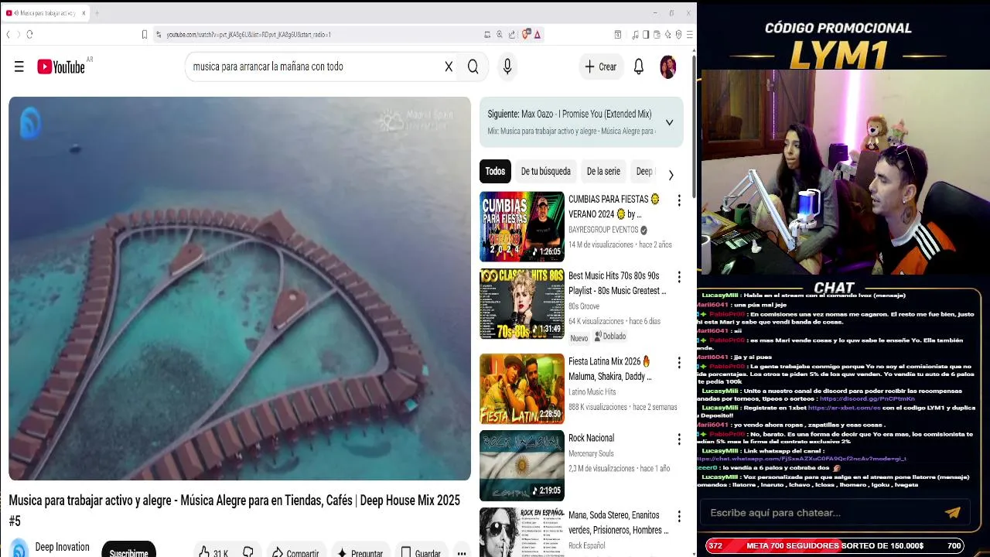More options for Best Music Hits 70s 80s 90s
This screenshot has width=990, height=557.
[x=679, y=277]
